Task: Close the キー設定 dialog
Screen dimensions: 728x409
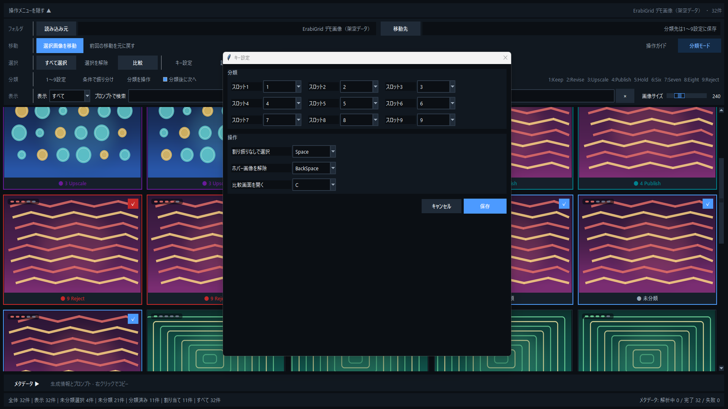Action: [505, 58]
